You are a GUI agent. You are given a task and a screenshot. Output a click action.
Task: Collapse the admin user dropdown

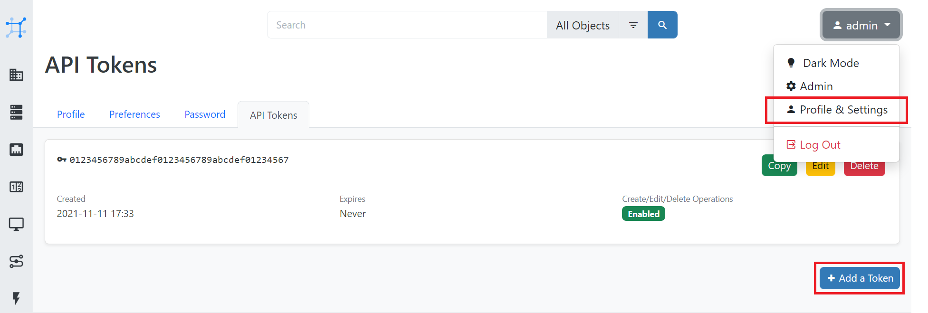click(x=861, y=25)
